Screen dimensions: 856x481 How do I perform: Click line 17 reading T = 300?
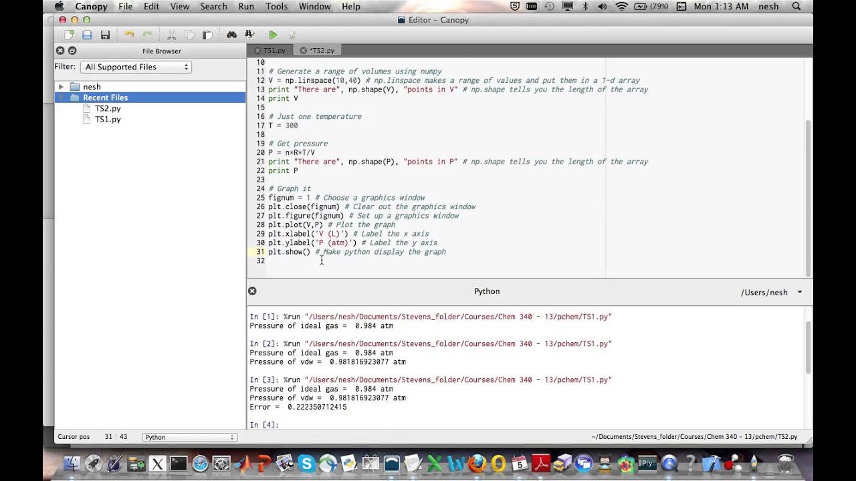pos(283,126)
